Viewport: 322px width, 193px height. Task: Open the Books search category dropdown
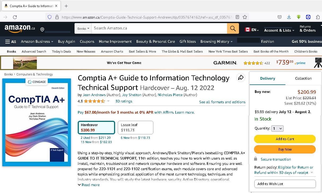click(83, 28)
